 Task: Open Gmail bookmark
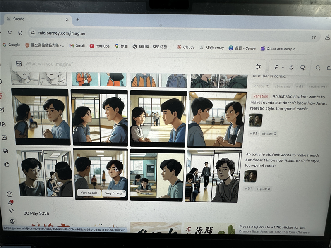click(x=77, y=45)
